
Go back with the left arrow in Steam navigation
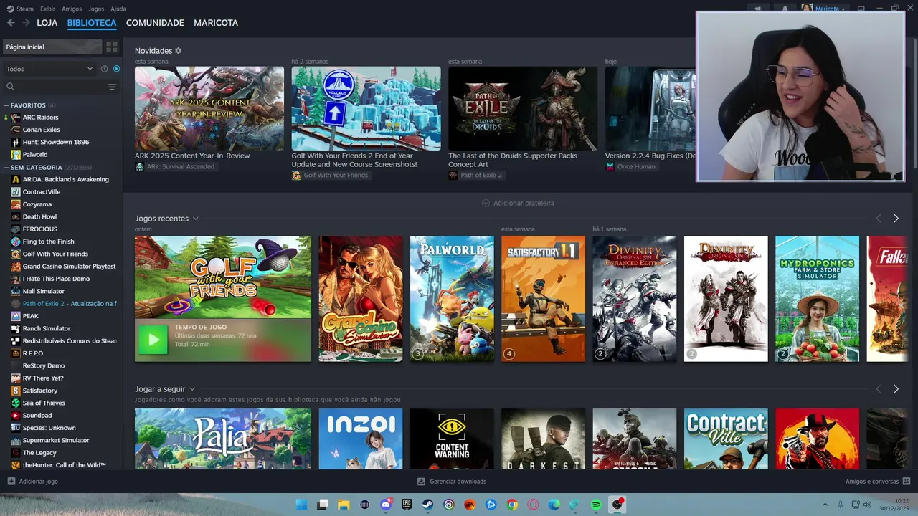pos(11,23)
